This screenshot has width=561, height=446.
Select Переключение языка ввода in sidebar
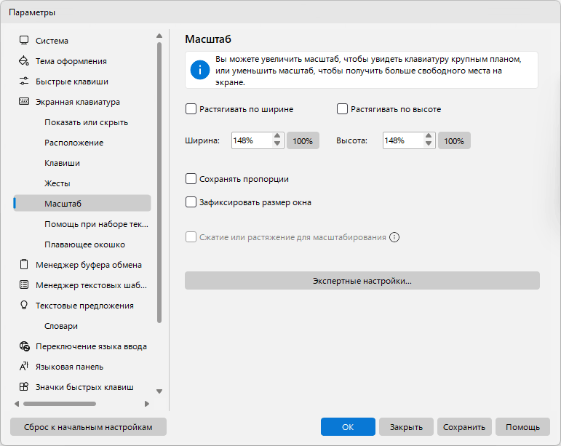pos(82,346)
